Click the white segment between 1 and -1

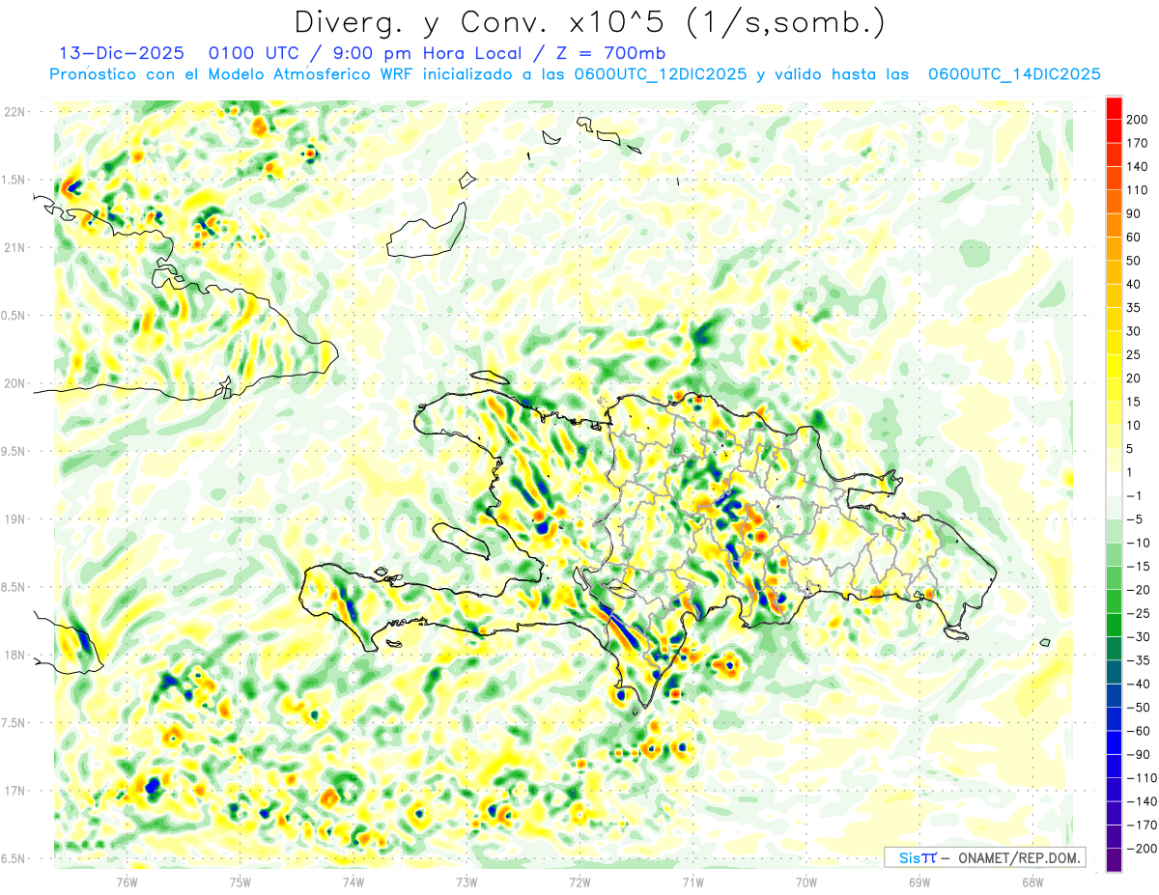pyautogui.click(x=1114, y=484)
